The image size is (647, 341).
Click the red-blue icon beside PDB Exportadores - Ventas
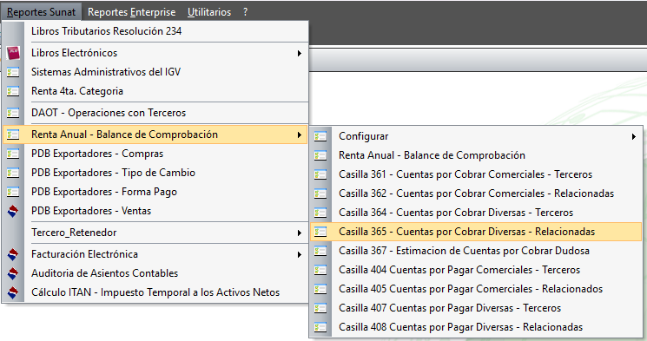[x=13, y=211]
